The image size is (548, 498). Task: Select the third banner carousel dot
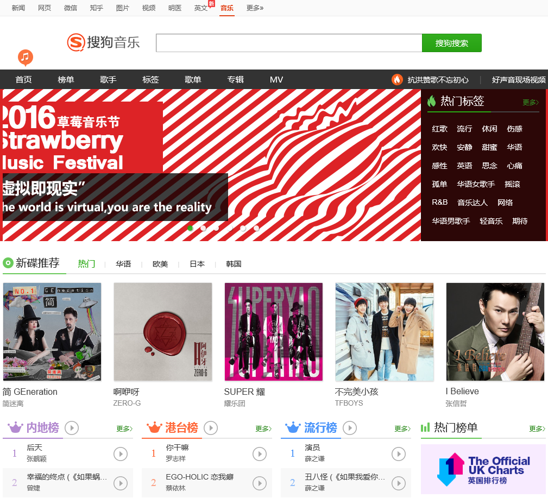[217, 228]
